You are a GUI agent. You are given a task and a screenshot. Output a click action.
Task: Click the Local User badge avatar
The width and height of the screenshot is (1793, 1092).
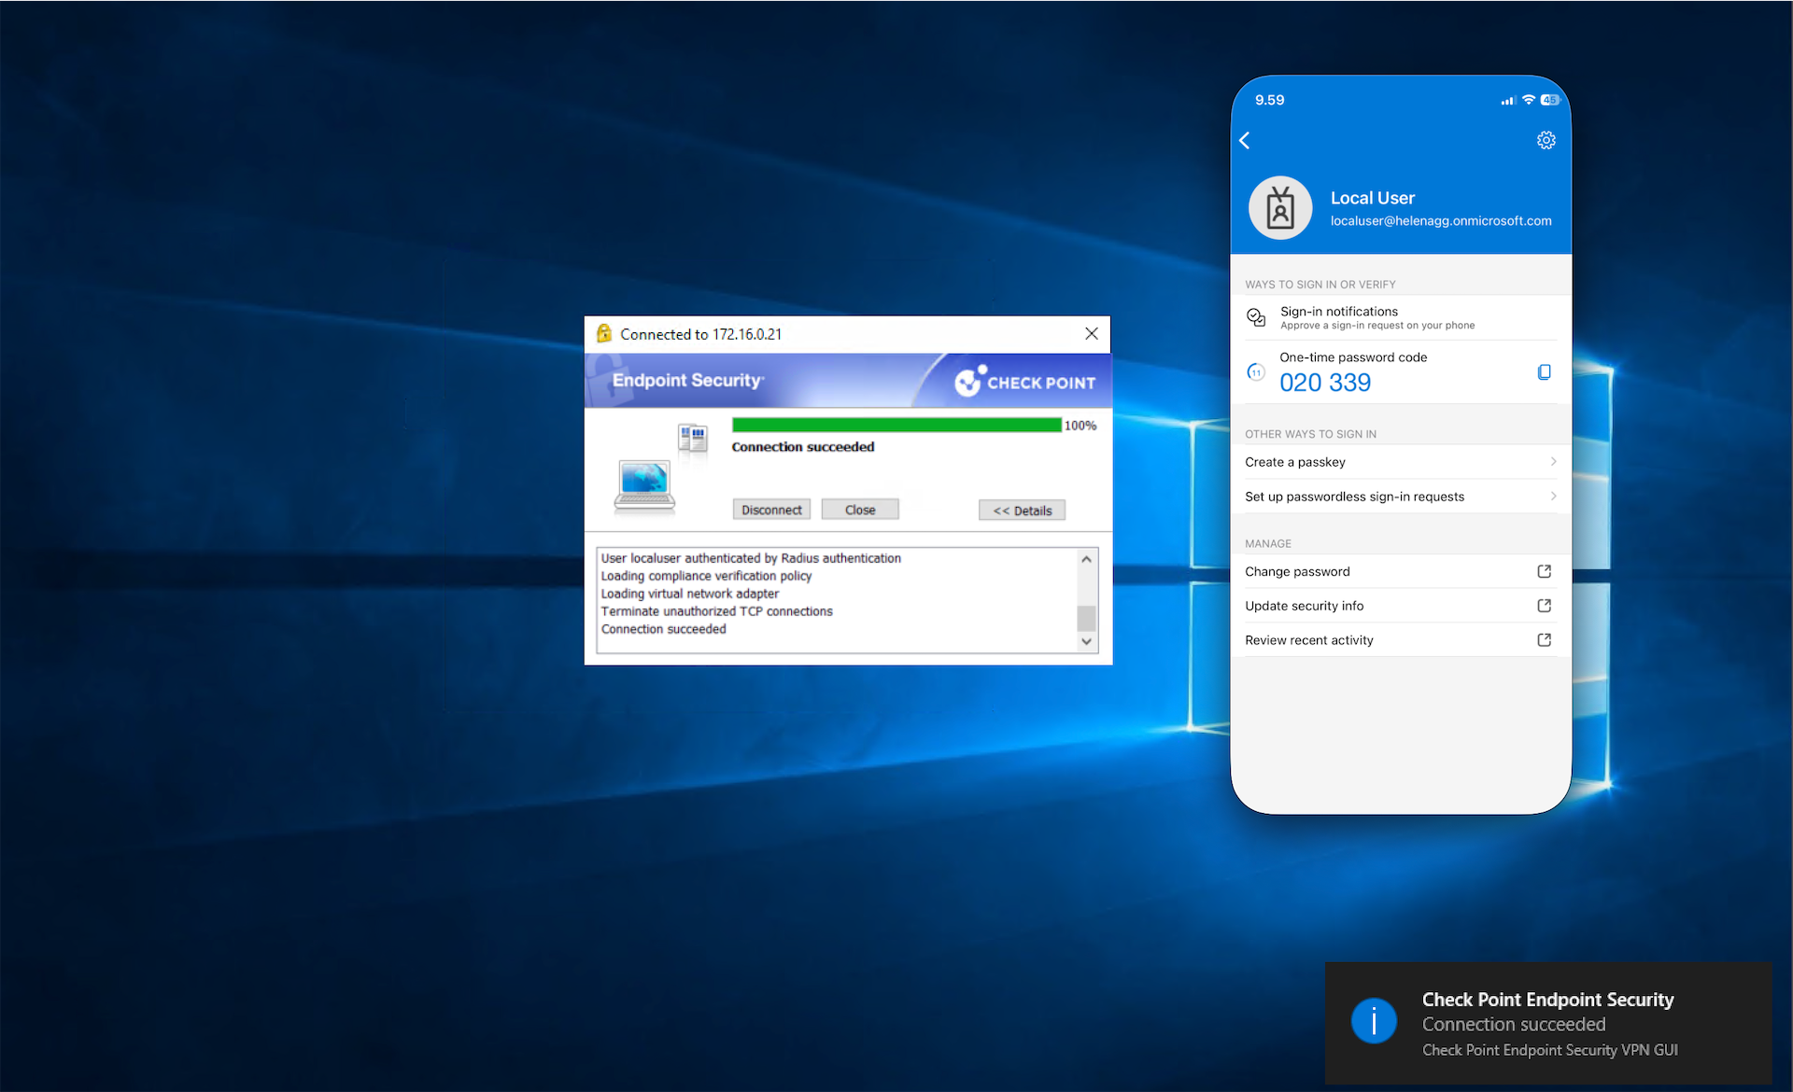pyautogui.click(x=1280, y=208)
